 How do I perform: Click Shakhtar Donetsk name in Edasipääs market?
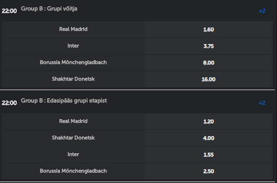coord(73,137)
